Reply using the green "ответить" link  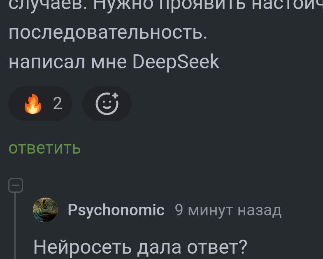[x=44, y=148]
